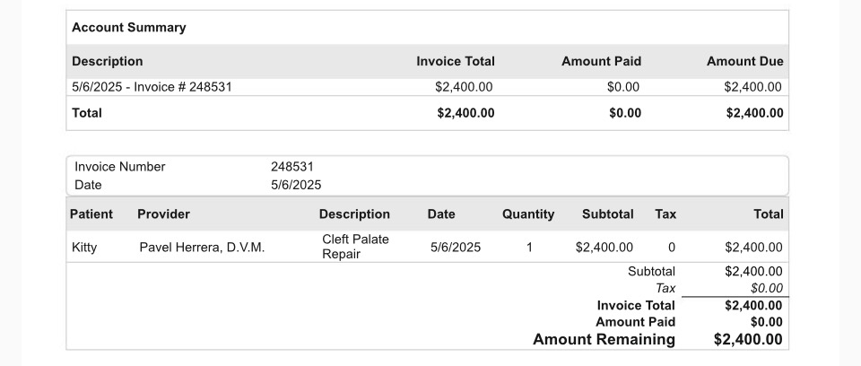Select the Cleft Palate Repair description
The width and height of the screenshot is (861, 366).
pos(355,247)
